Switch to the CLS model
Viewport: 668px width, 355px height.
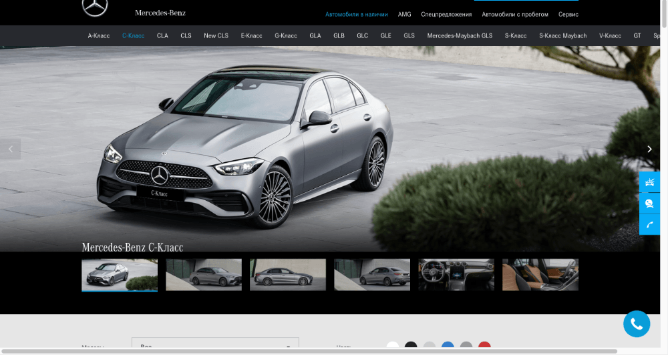(186, 36)
